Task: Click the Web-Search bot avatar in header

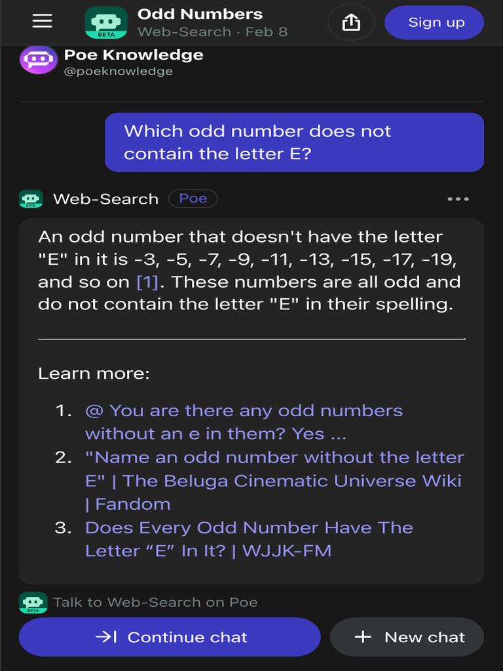Action: tap(106, 22)
